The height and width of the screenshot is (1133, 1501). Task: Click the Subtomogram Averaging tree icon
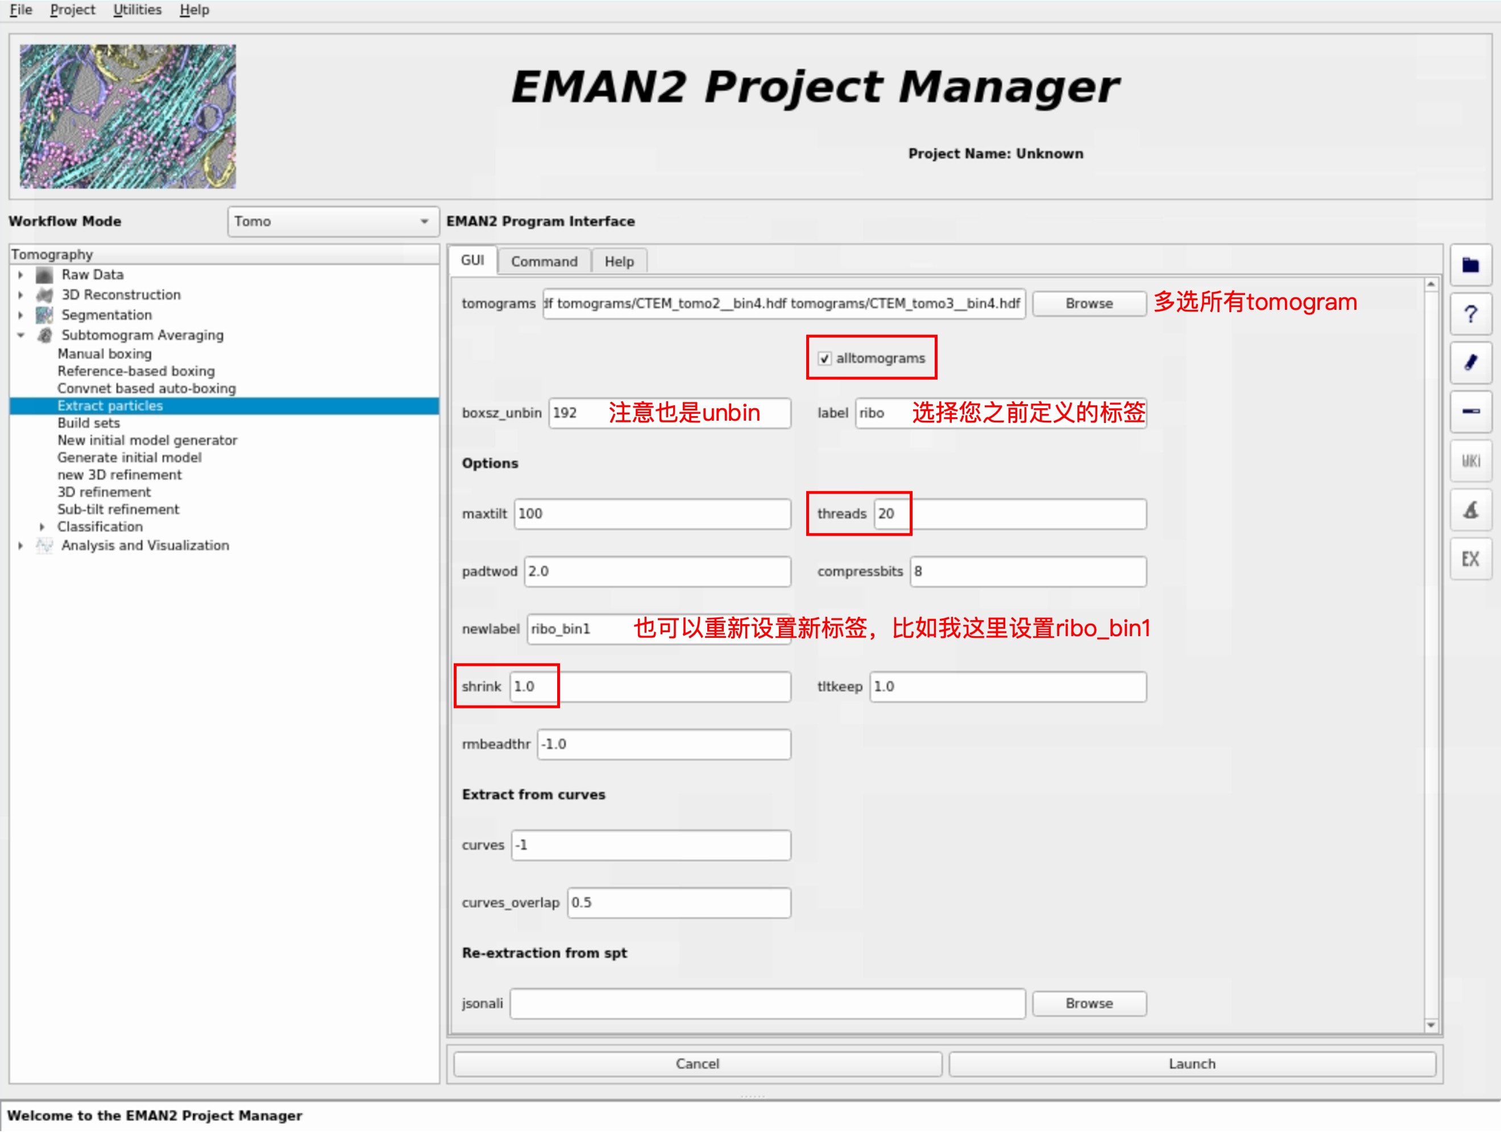(x=45, y=335)
